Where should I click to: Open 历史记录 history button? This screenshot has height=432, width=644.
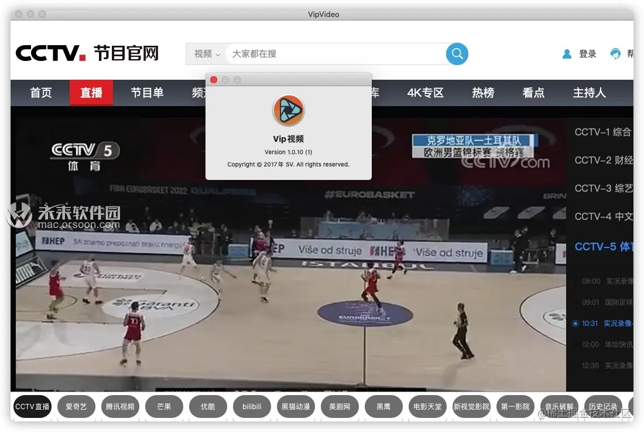pyautogui.click(x=603, y=407)
